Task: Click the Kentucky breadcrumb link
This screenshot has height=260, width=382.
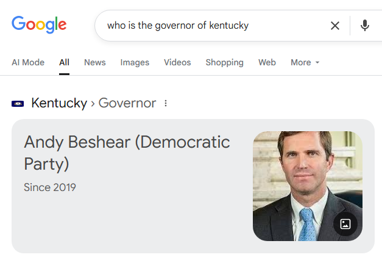Action: (58, 103)
